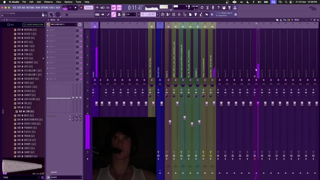
Task: Open Slot 2 effect dropdown arrow
Action: pos(47,35)
